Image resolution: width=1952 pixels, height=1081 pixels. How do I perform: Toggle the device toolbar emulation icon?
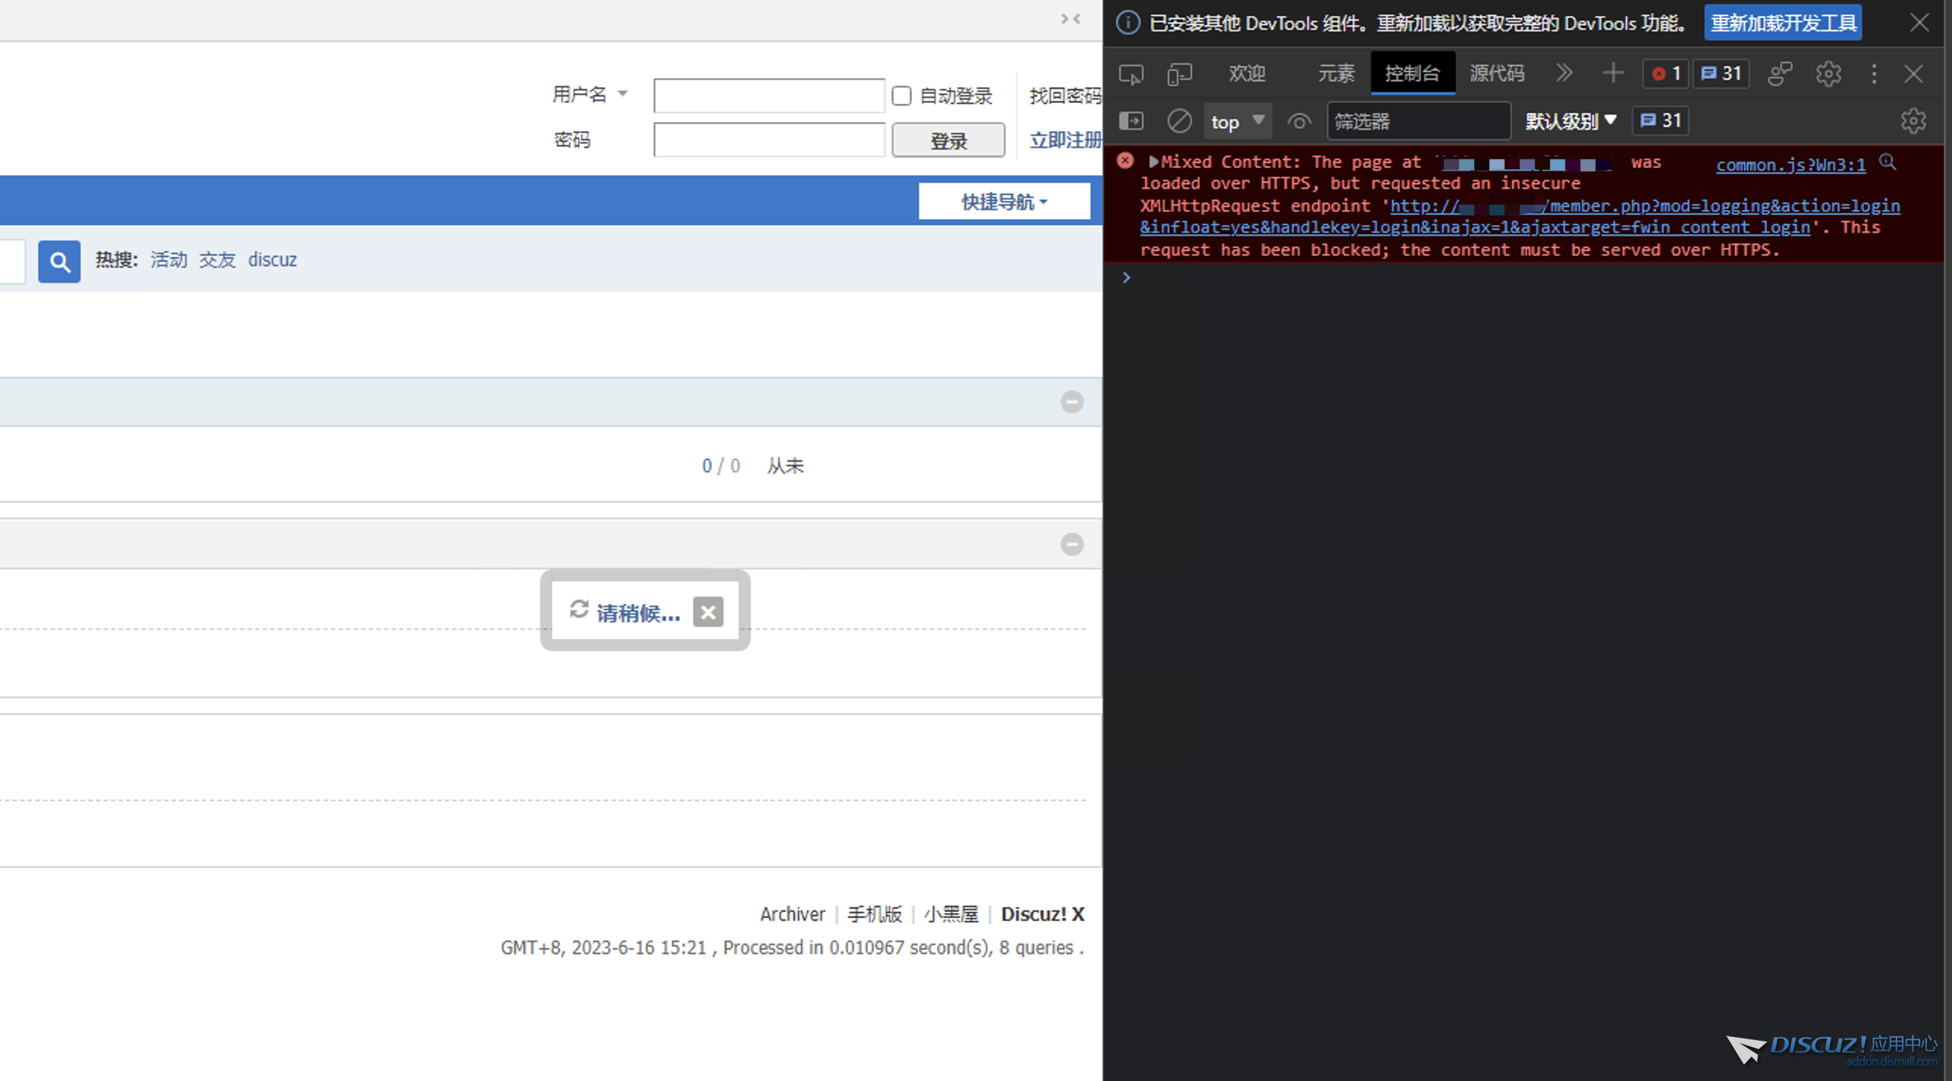1178,74
